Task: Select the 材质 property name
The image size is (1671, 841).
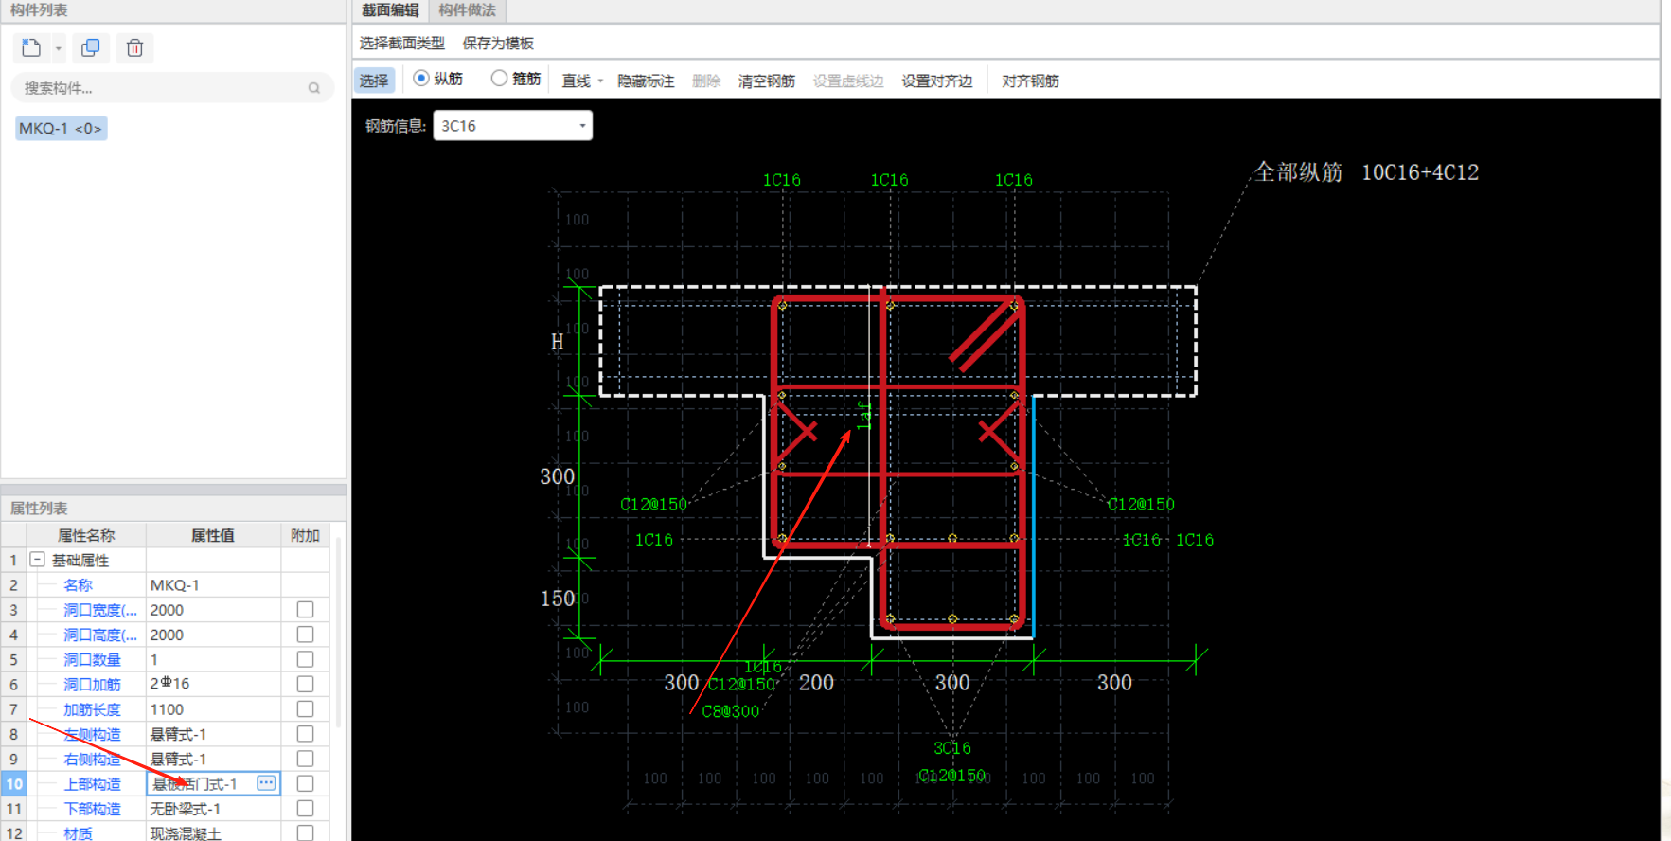Action: (x=79, y=833)
